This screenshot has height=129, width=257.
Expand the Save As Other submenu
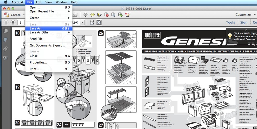click(x=49, y=32)
